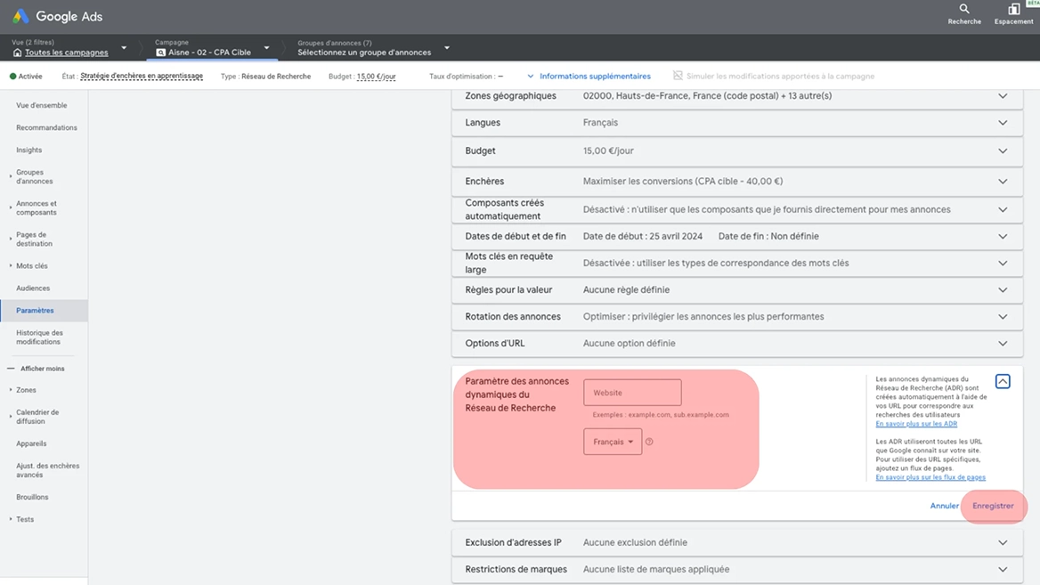Open Brouillons in sidebar
The width and height of the screenshot is (1040, 585).
[x=32, y=498]
